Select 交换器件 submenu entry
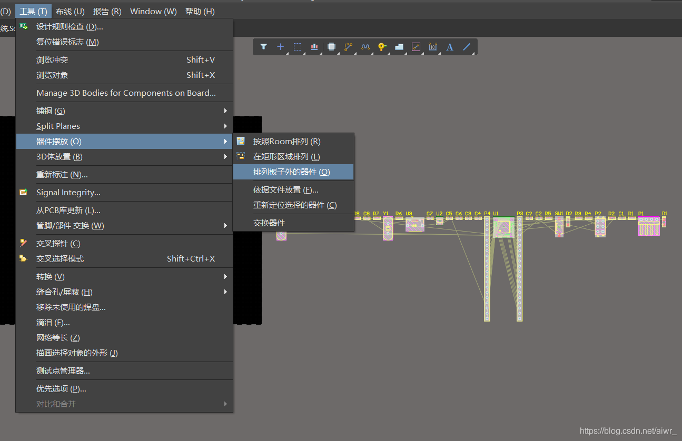 click(293, 223)
